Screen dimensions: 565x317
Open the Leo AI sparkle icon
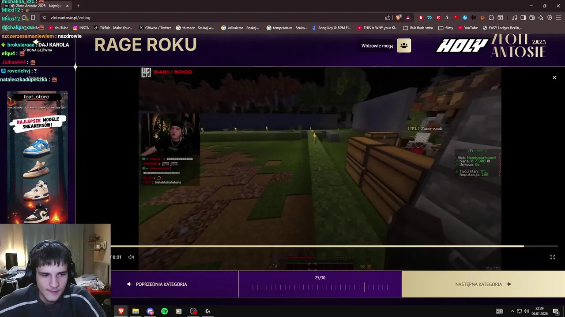coord(541,18)
